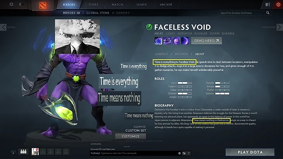This screenshot has height=159, width=283.
Task: Open the Loadout tab
Action: click(161, 54)
